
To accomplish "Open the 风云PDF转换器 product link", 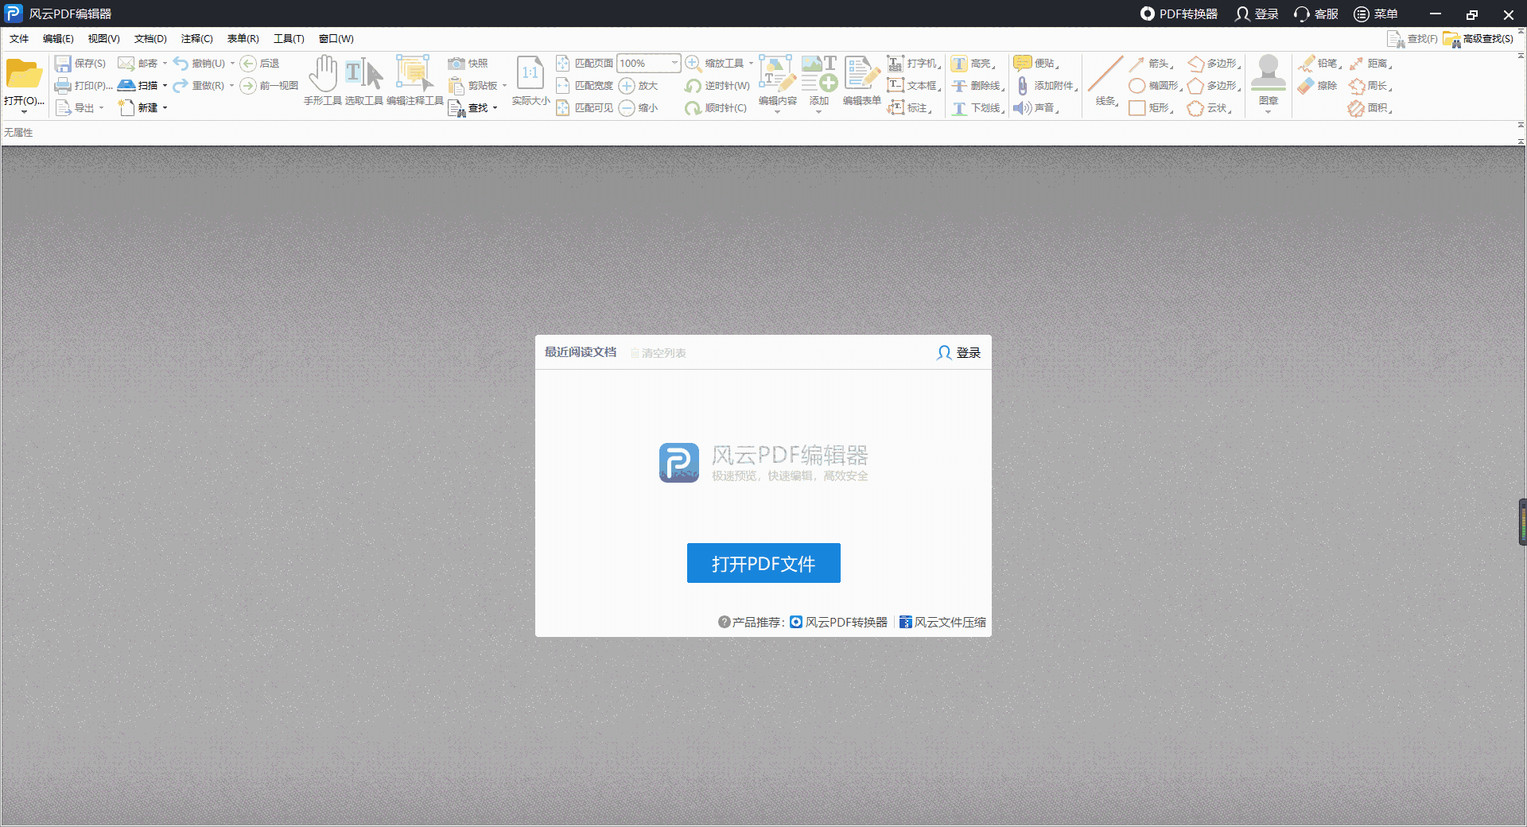I will (845, 622).
